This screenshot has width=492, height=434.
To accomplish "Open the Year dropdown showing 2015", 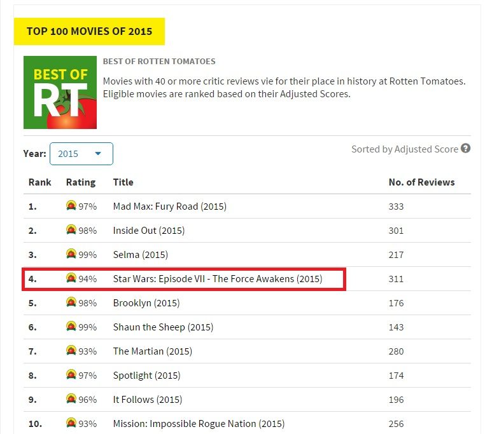I will click(81, 154).
